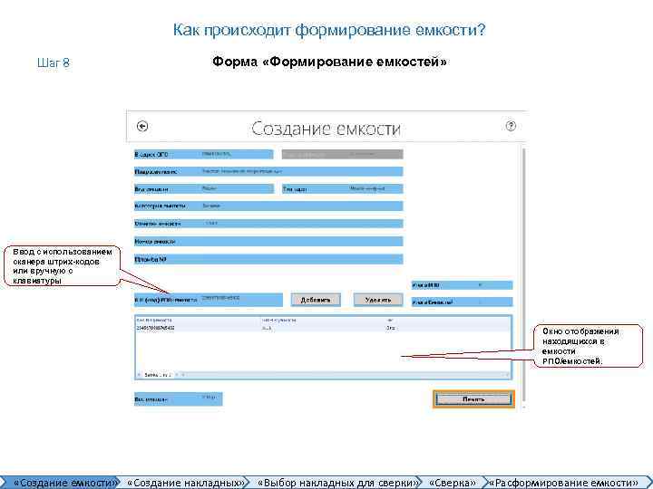Focus the В адрес ОПС field

click(204, 154)
